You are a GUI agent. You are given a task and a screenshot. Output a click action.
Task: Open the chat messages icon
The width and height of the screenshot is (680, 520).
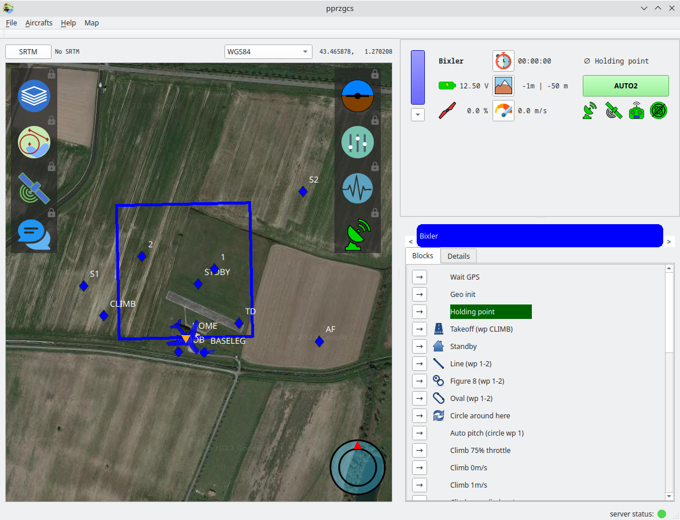[x=34, y=235]
